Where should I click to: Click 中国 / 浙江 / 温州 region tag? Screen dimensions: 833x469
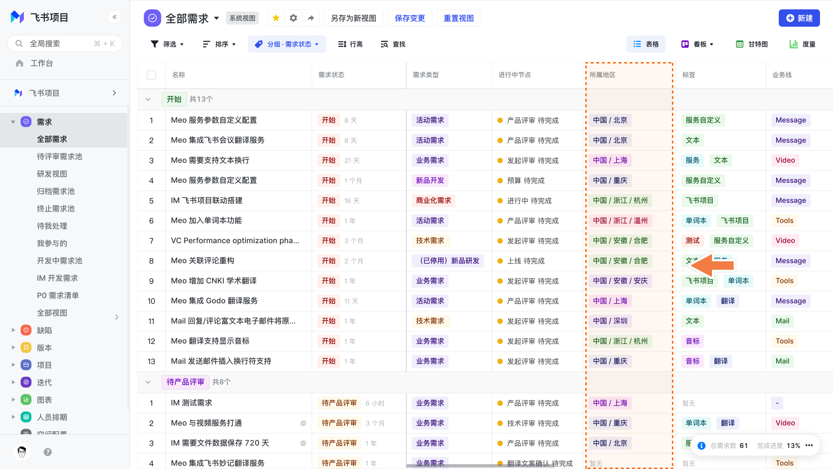tap(620, 221)
